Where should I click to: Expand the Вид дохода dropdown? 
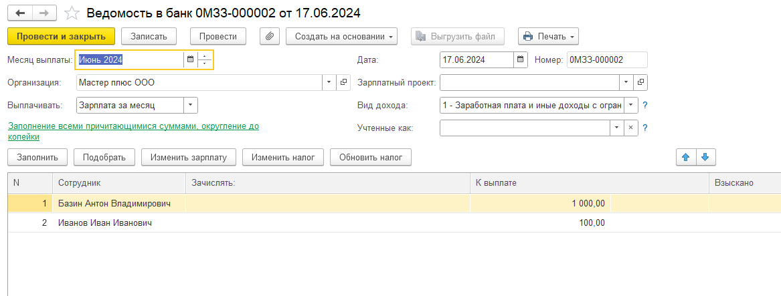[x=631, y=106]
